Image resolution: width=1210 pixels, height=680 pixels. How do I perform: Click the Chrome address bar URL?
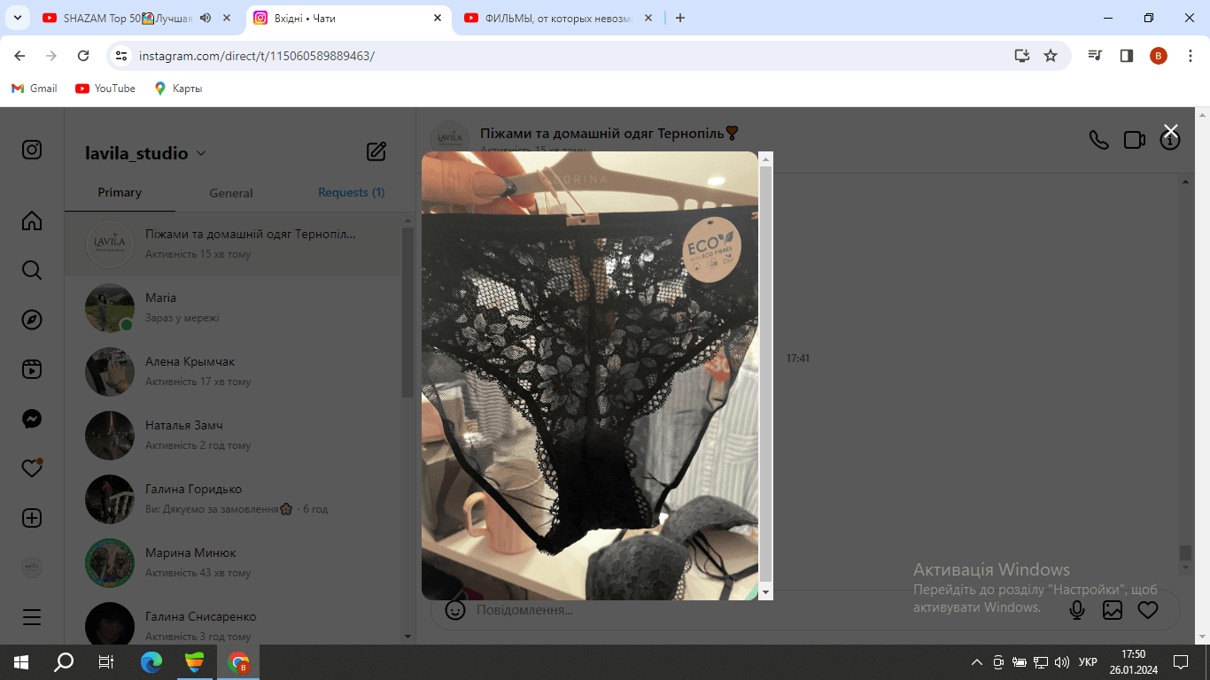pyautogui.click(x=257, y=56)
